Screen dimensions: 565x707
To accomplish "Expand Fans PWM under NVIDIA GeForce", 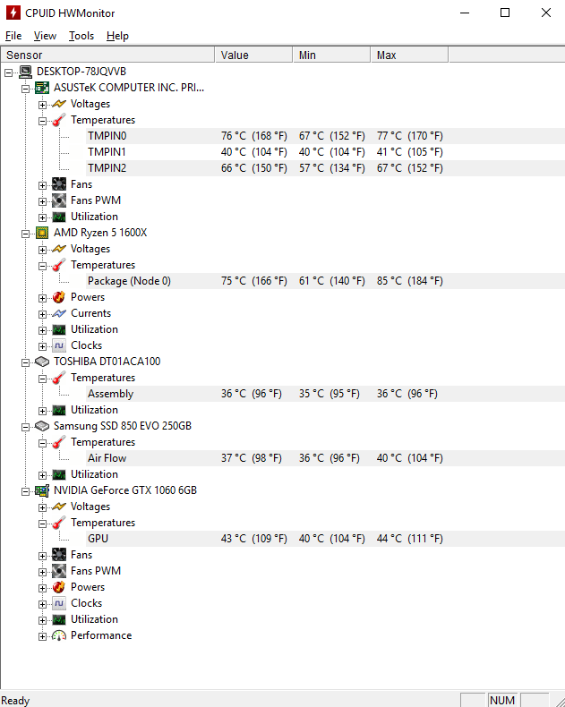I will coord(42,572).
